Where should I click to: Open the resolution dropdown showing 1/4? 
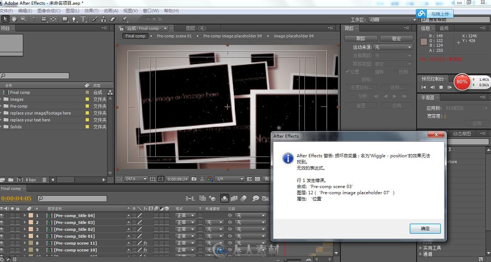(x=230, y=179)
